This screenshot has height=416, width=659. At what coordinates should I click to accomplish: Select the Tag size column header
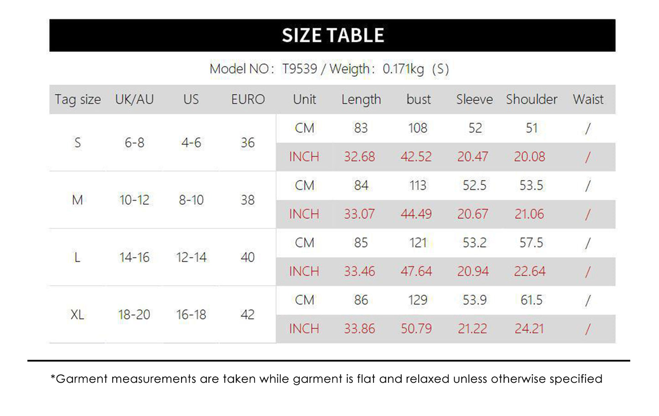78,99
